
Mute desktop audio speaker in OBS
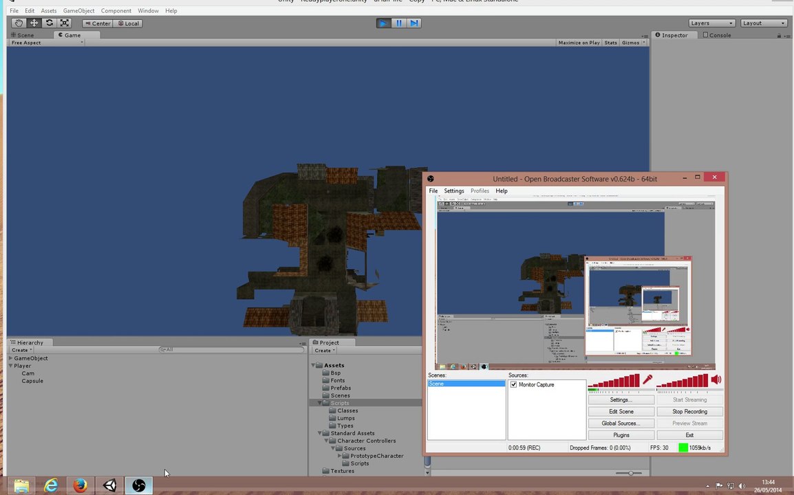716,379
